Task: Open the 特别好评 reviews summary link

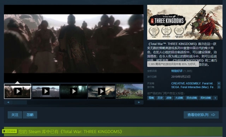Action: click(177, 71)
